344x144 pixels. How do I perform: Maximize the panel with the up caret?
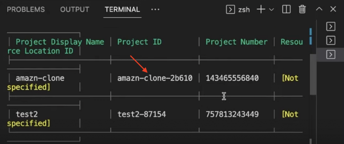[319, 9]
